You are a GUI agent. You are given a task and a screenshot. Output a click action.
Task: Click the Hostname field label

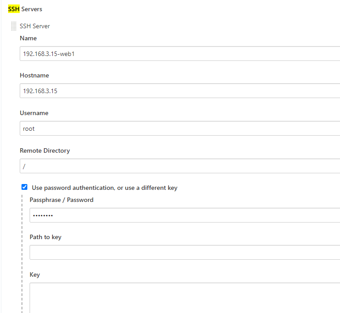[x=34, y=76]
